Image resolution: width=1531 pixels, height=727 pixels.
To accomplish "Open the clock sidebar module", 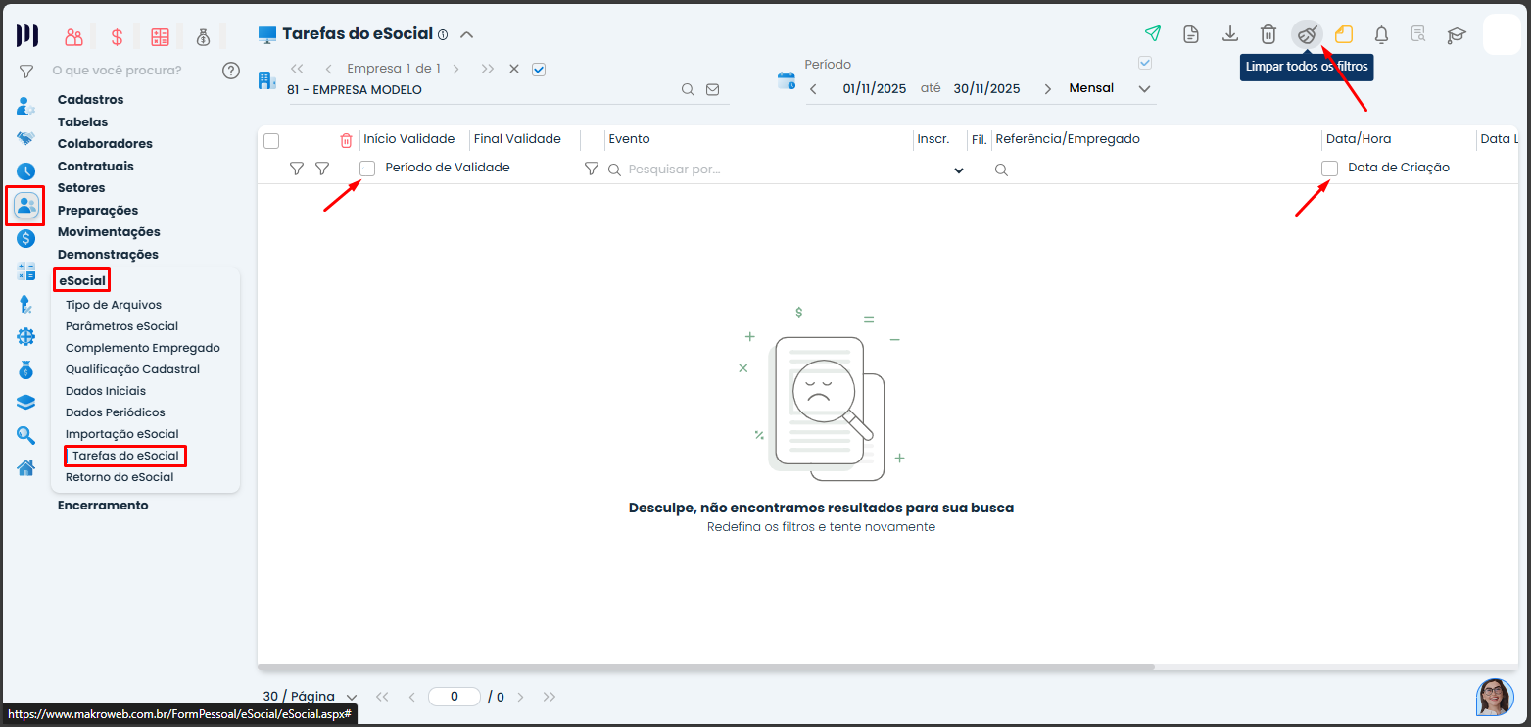I will (x=25, y=171).
